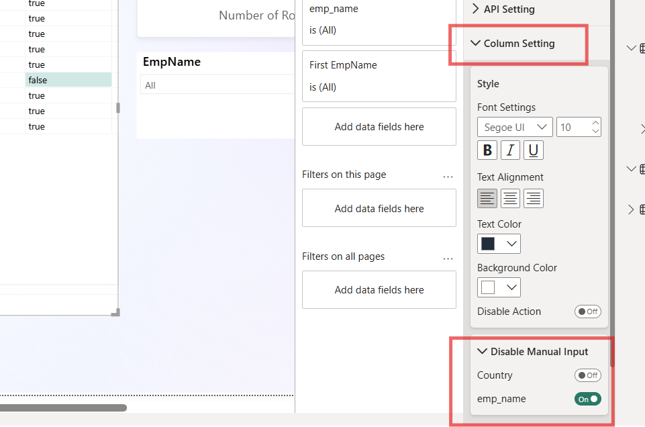Click the font size 10 field
645x427 pixels.
click(573, 127)
